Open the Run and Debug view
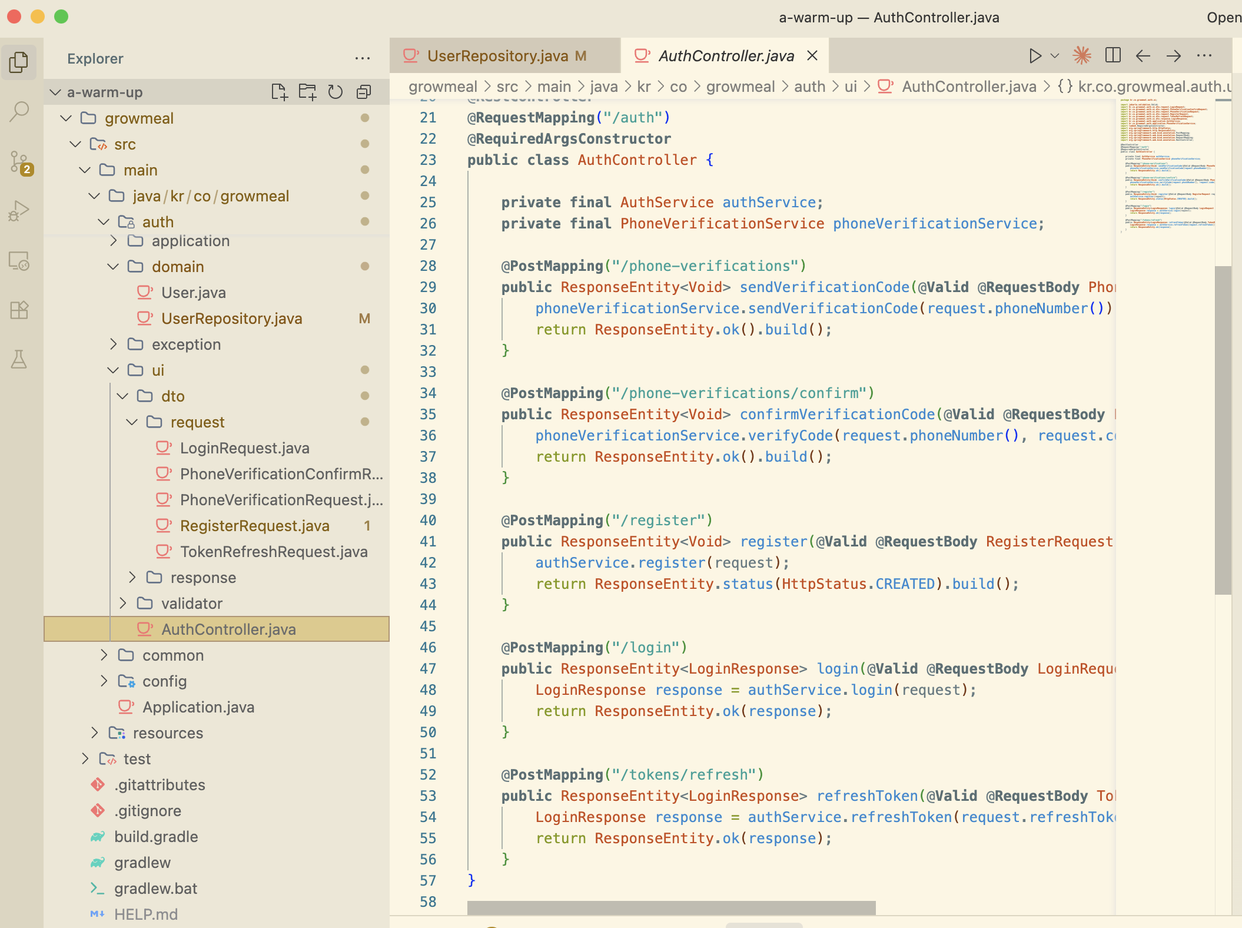1242x928 pixels. point(19,211)
